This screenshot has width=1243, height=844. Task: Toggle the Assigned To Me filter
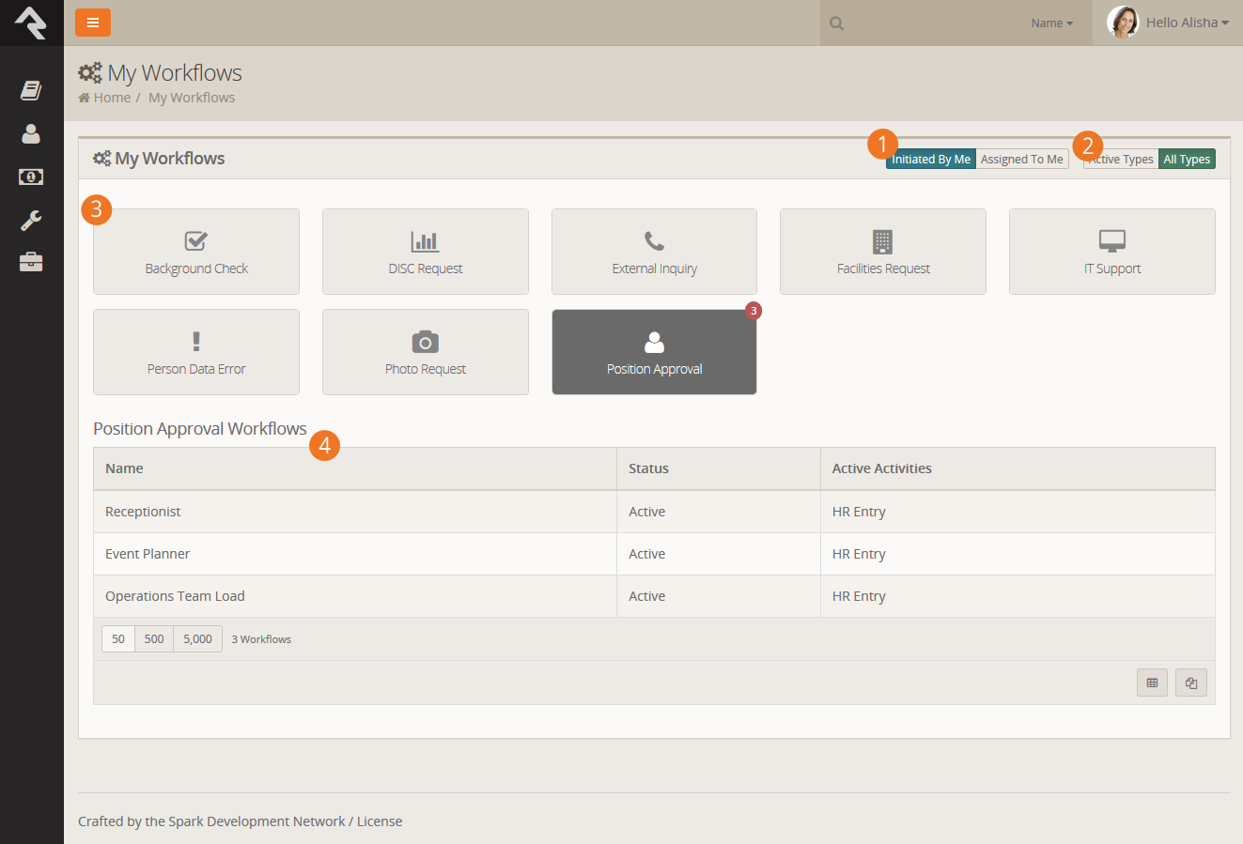pyautogui.click(x=1022, y=160)
